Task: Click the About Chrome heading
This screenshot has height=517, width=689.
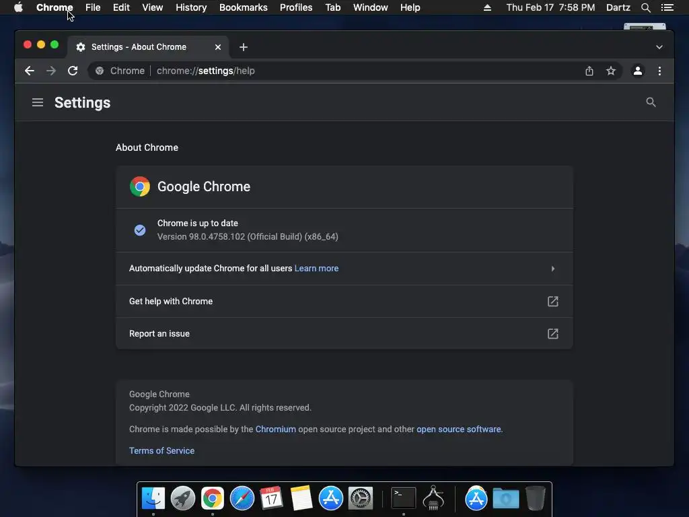Action: pos(147,147)
